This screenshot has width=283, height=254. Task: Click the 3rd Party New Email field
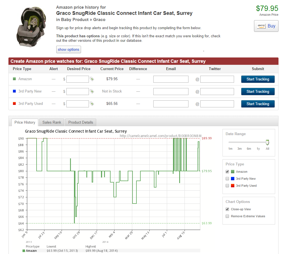pyautogui.click(x=171, y=92)
